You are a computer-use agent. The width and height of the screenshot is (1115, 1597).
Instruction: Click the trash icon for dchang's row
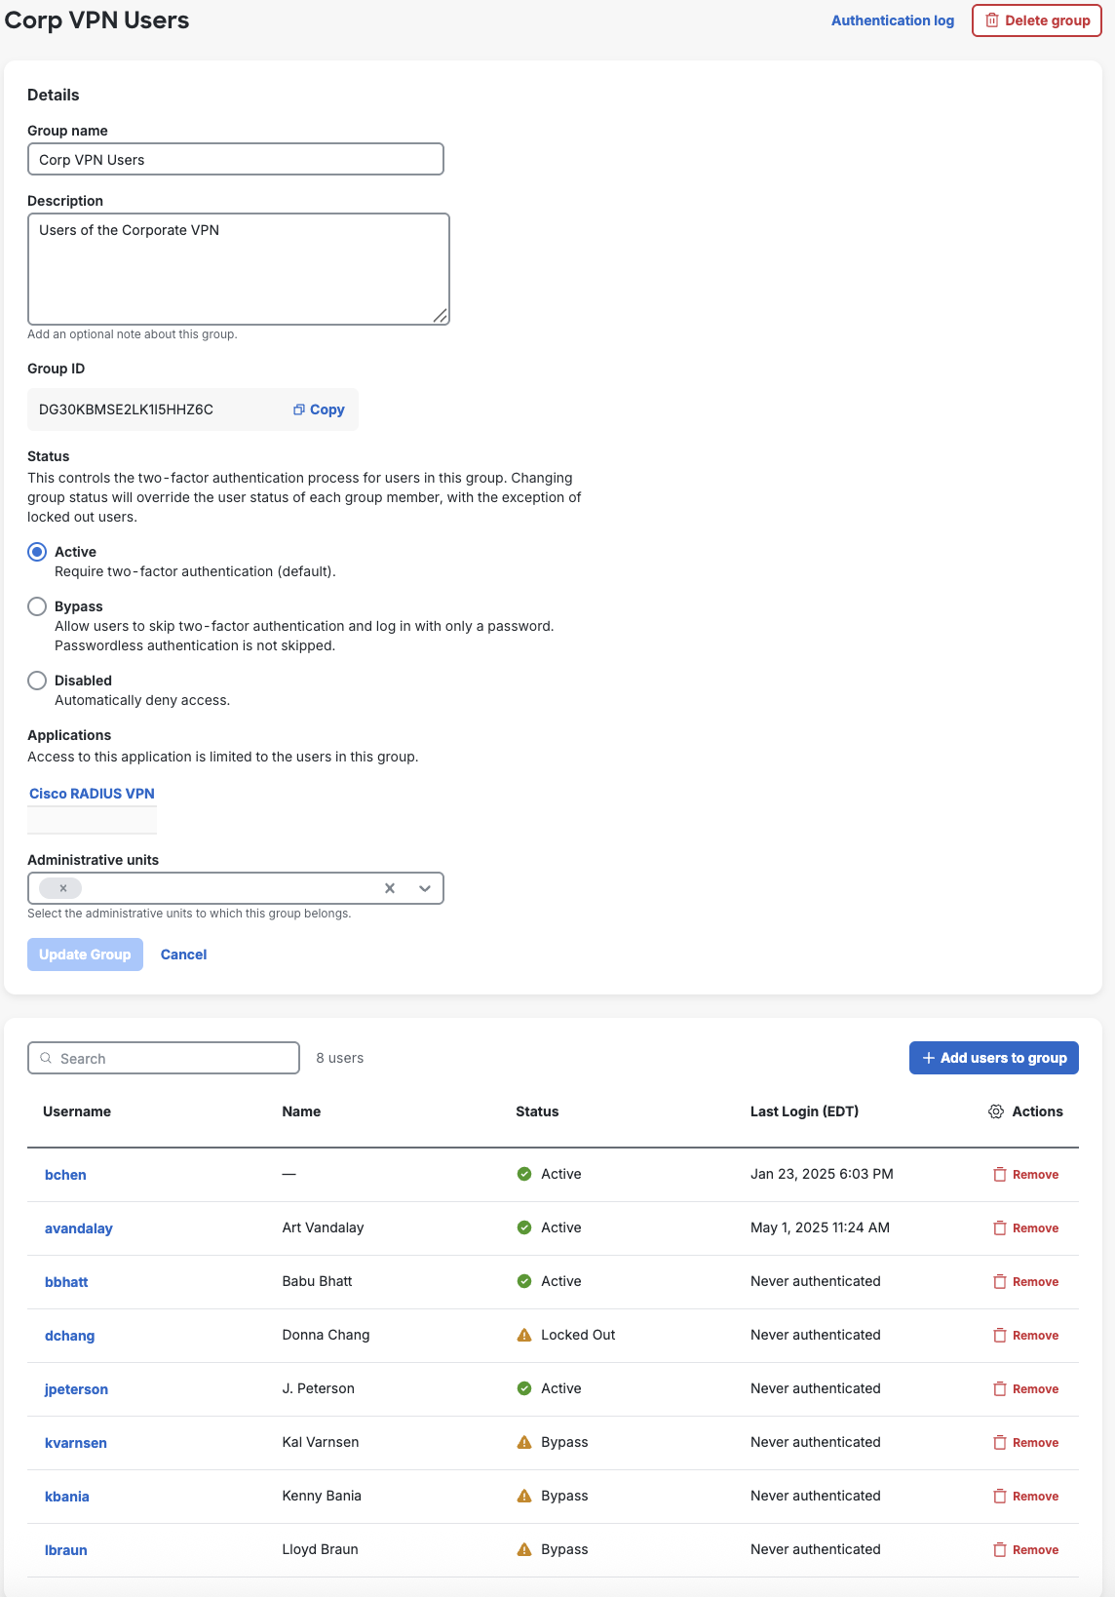pos(999,1336)
